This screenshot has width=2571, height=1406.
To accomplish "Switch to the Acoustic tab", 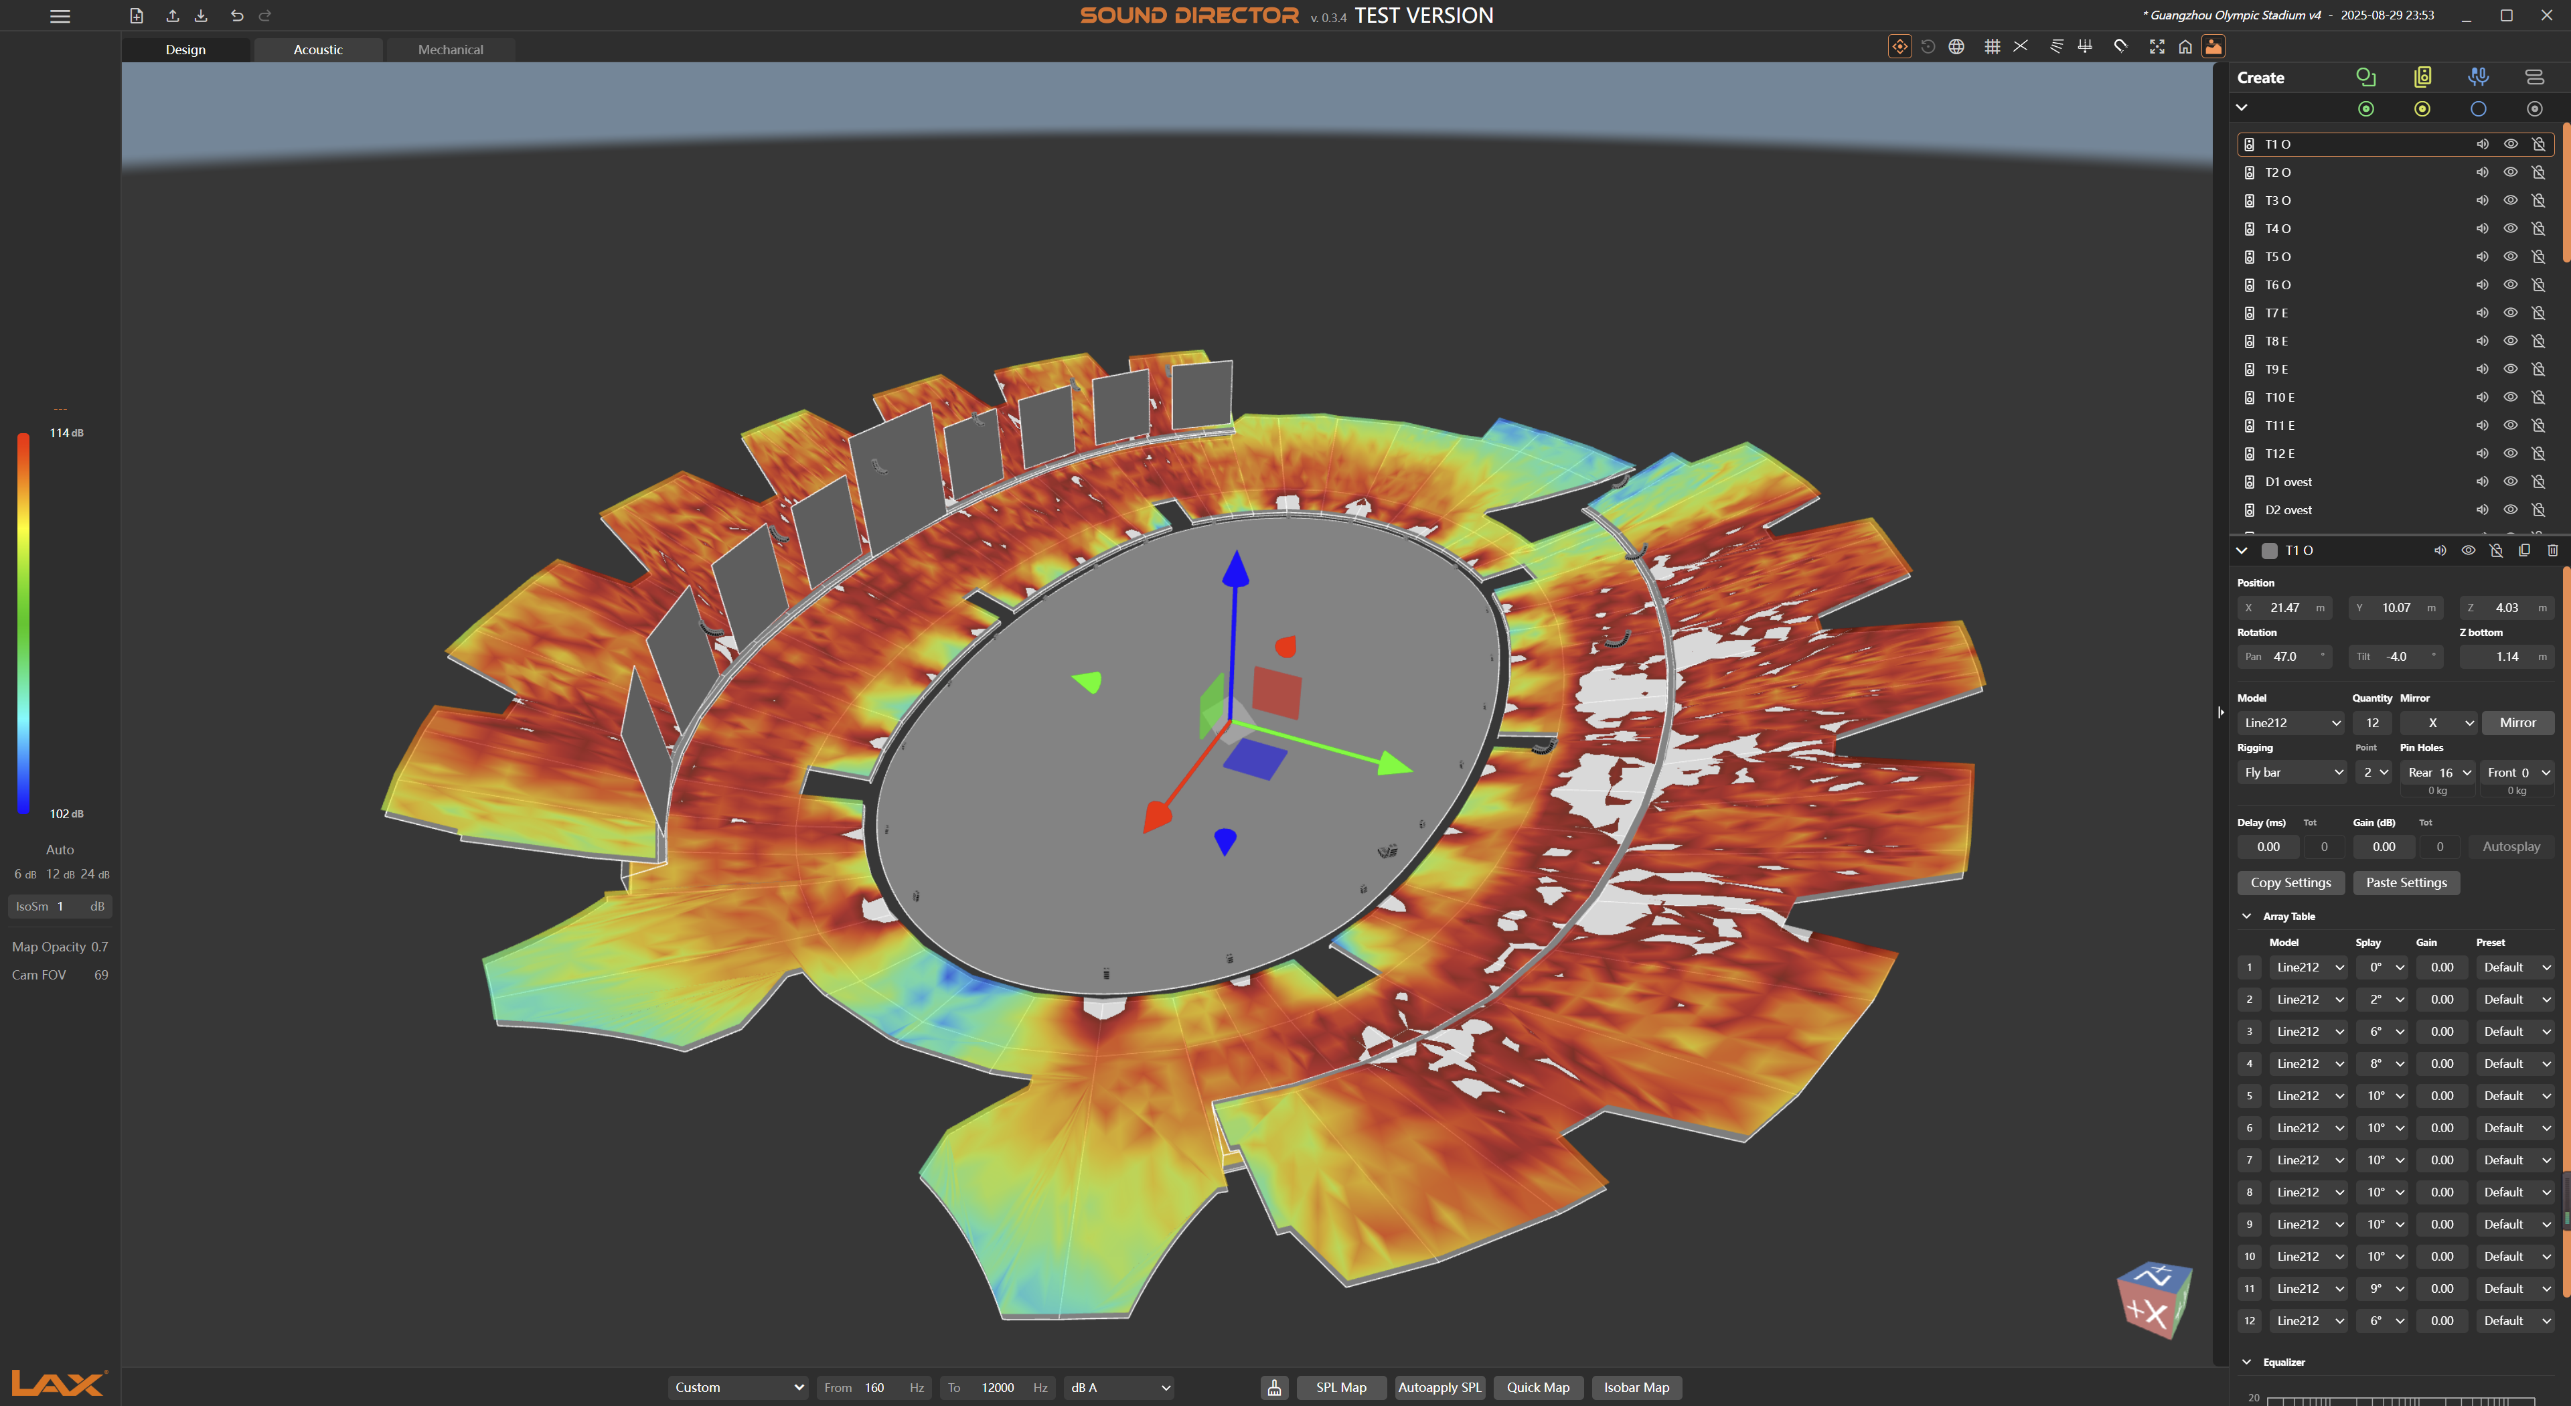I will click(317, 49).
